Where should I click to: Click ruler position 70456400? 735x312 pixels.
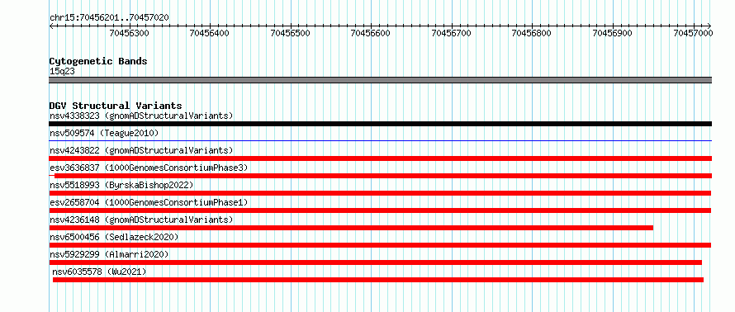(x=210, y=33)
